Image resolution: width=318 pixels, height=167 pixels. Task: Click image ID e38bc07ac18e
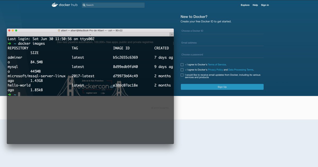[x=125, y=85]
